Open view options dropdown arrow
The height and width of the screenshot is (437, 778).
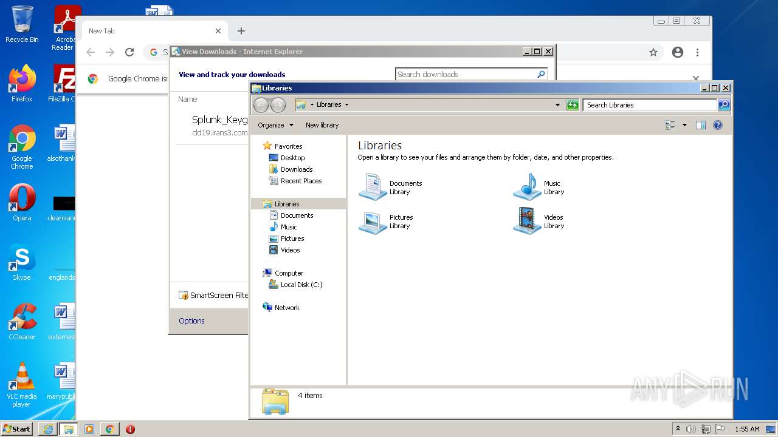pyautogui.click(x=684, y=125)
